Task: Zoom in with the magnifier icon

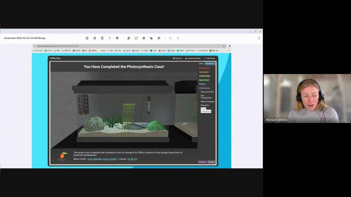Action: 117,38
